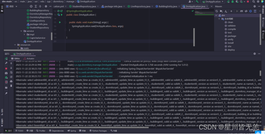Collapse the dm Maven node
This screenshot has width=265, height=134.
coord(216,15)
